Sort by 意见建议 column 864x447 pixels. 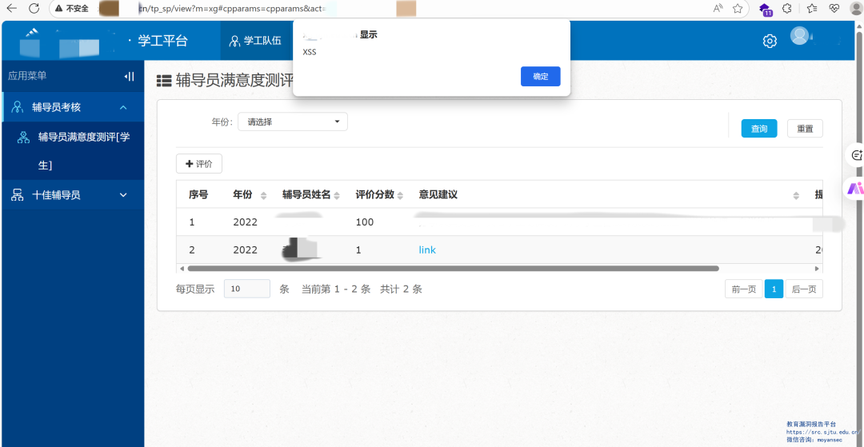coord(796,195)
